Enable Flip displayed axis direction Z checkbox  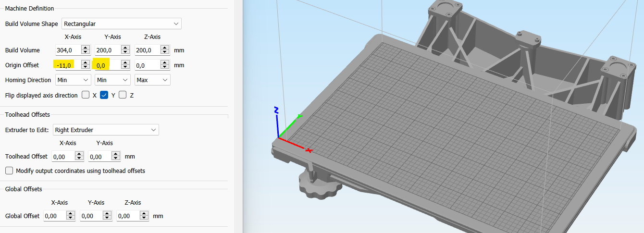pyautogui.click(x=123, y=95)
